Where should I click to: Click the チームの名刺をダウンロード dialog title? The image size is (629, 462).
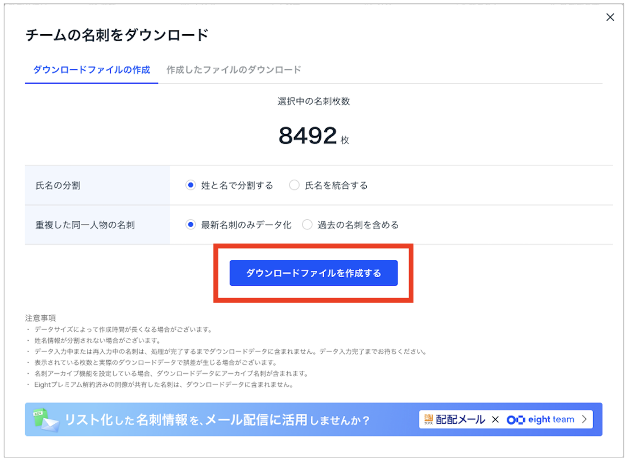(117, 35)
